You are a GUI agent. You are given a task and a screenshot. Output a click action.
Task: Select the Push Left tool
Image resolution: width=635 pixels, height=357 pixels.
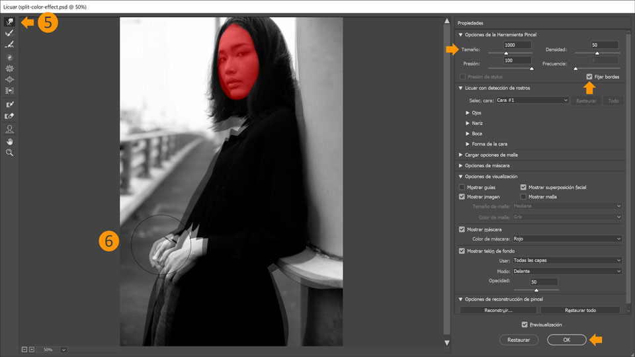click(9, 91)
